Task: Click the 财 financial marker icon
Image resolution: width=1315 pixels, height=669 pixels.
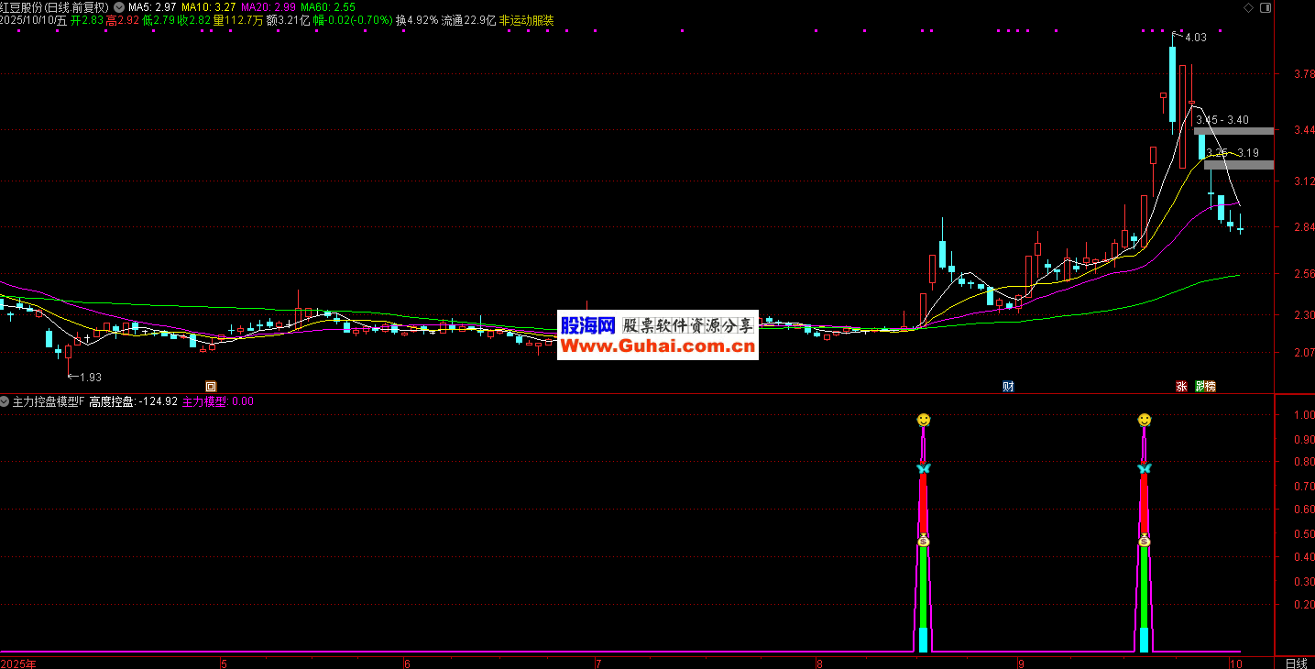Action: coord(1008,387)
